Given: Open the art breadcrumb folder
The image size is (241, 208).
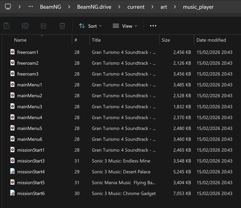Looking at the screenshot, I should [x=164, y=7].
